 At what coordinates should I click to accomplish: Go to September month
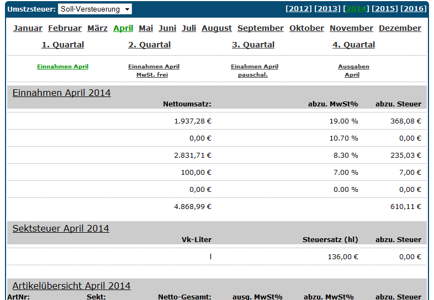coord(261,28)
